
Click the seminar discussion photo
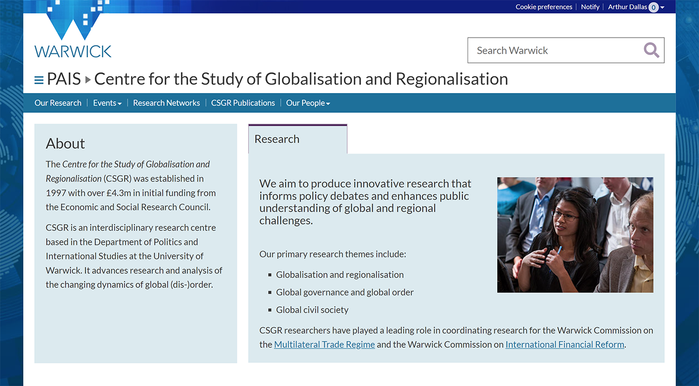pyautogui.click(x=575, y=235)
